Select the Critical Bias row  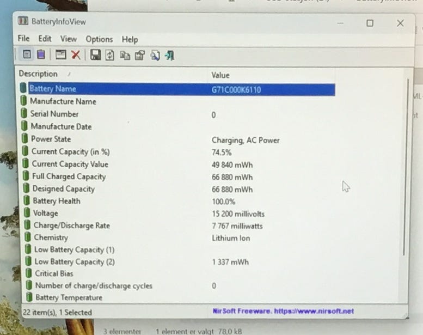click(181, 273)
